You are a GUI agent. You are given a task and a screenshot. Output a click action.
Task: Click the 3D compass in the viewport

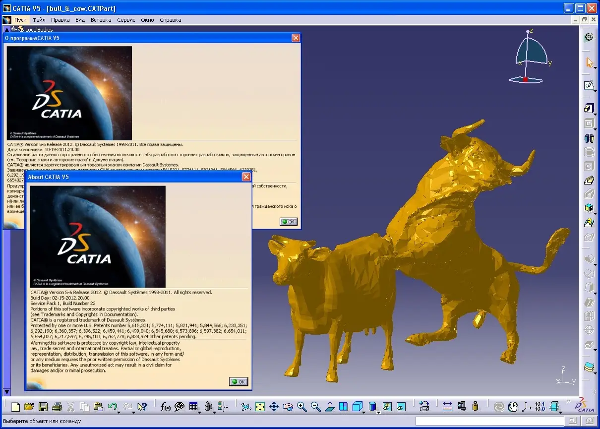click(x=531, y=56)
